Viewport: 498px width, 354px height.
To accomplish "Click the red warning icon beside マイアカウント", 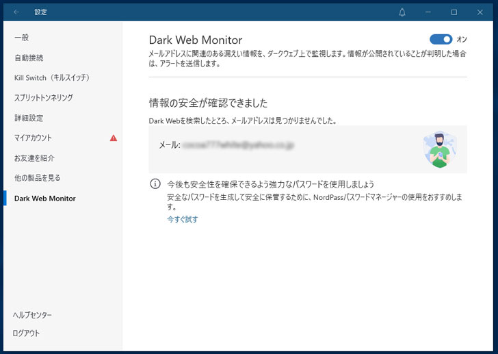I will 114,138.
